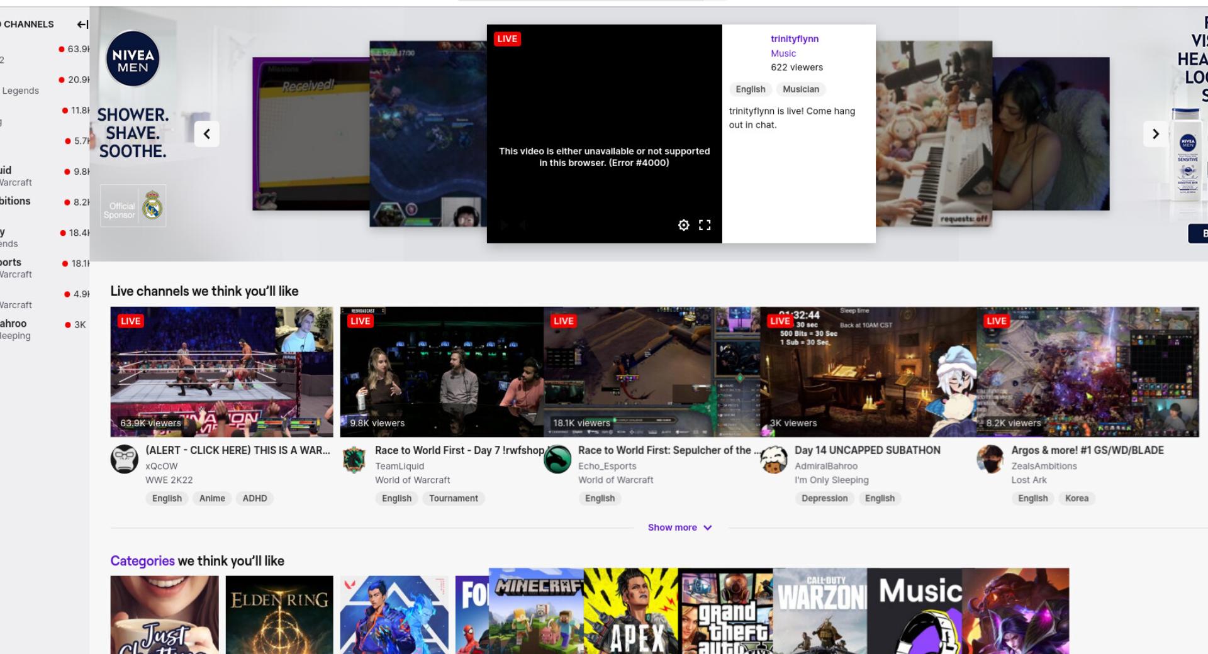Click the Official Sponsor Real Madrid badge

pos(133,206)
